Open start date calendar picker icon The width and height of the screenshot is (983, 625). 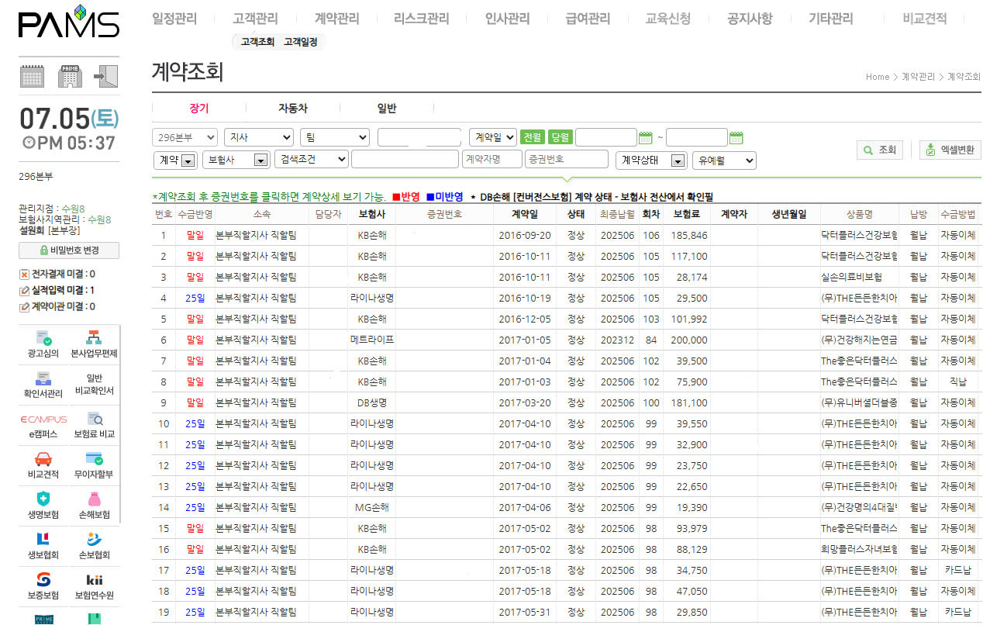click(645, 138)
